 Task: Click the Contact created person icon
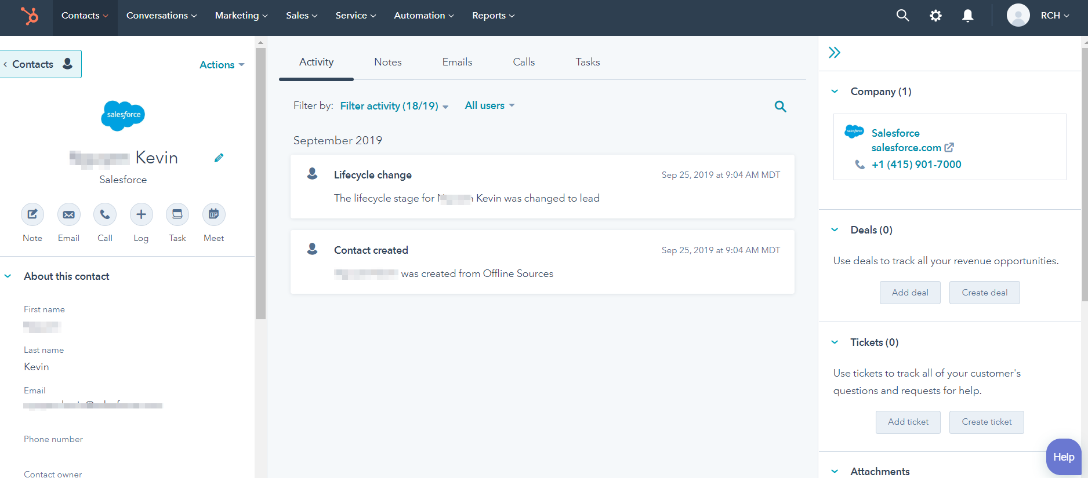[x=312, y=249]
